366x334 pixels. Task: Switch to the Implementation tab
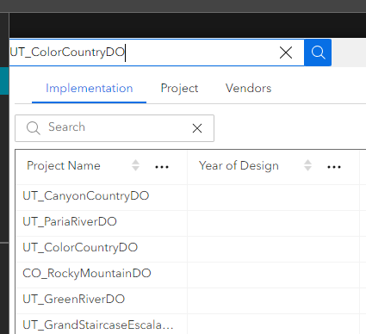point(89,89)
